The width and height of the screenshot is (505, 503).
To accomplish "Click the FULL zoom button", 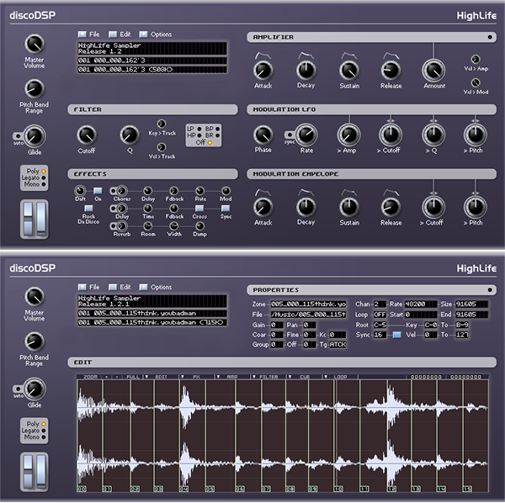I will click(x=133, y=377).
